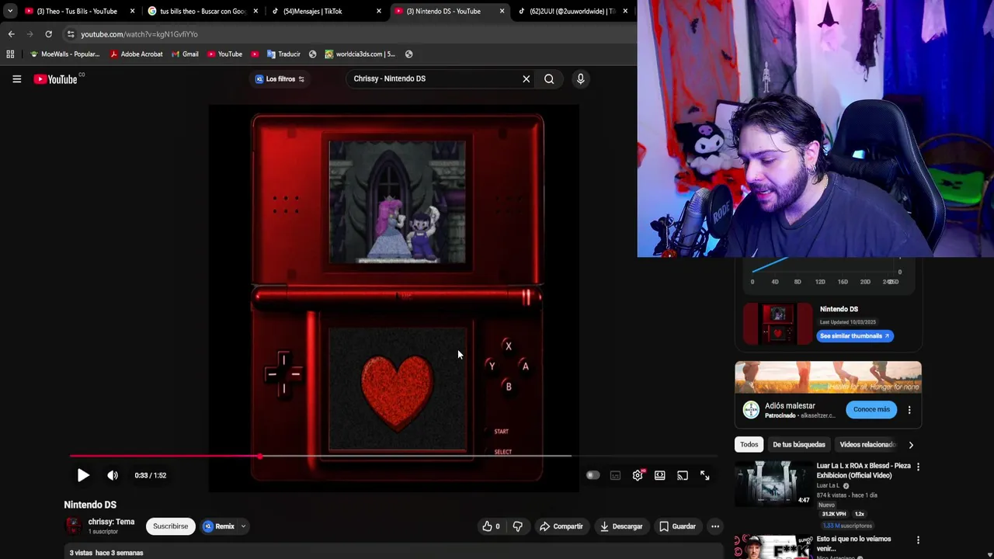Open the browser tab search dropdown
The image size is (994, 559).
tap(9, 11)
